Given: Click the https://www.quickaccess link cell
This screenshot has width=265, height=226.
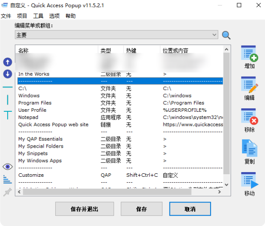Looking at the screenshot, I should 193,125.
